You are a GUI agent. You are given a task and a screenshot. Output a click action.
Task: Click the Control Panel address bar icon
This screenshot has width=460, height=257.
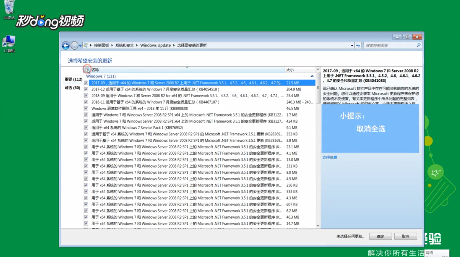[x=86, y=45]
